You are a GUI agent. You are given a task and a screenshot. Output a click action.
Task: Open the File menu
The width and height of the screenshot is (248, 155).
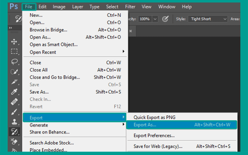point(29,7)
